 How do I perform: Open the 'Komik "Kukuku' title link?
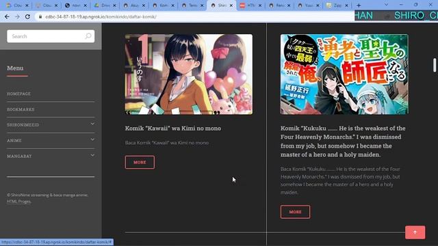[x=343, y=141]
